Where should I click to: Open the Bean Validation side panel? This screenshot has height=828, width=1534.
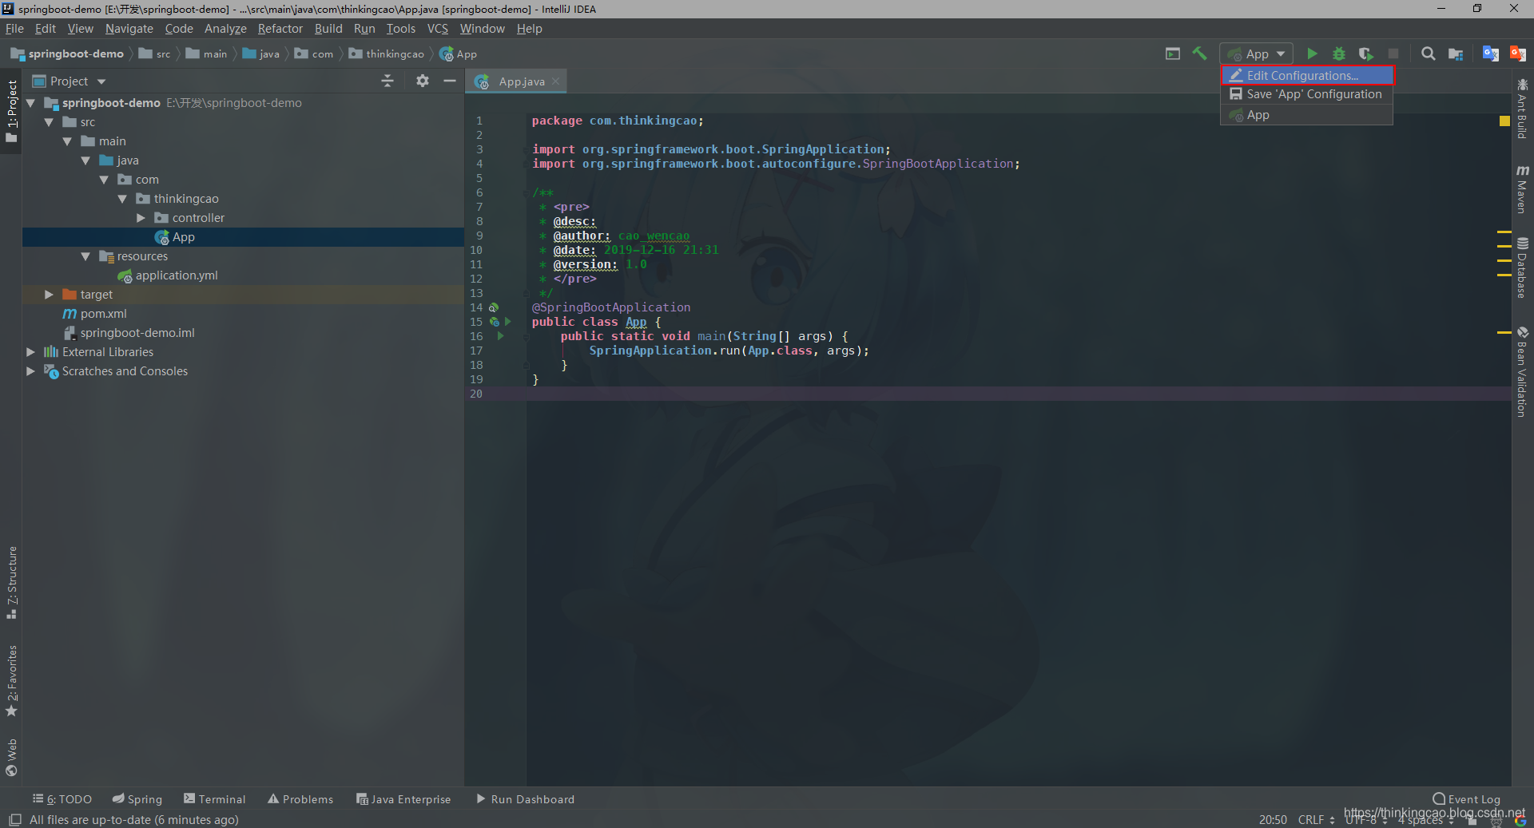click(x=1522, y=371)
